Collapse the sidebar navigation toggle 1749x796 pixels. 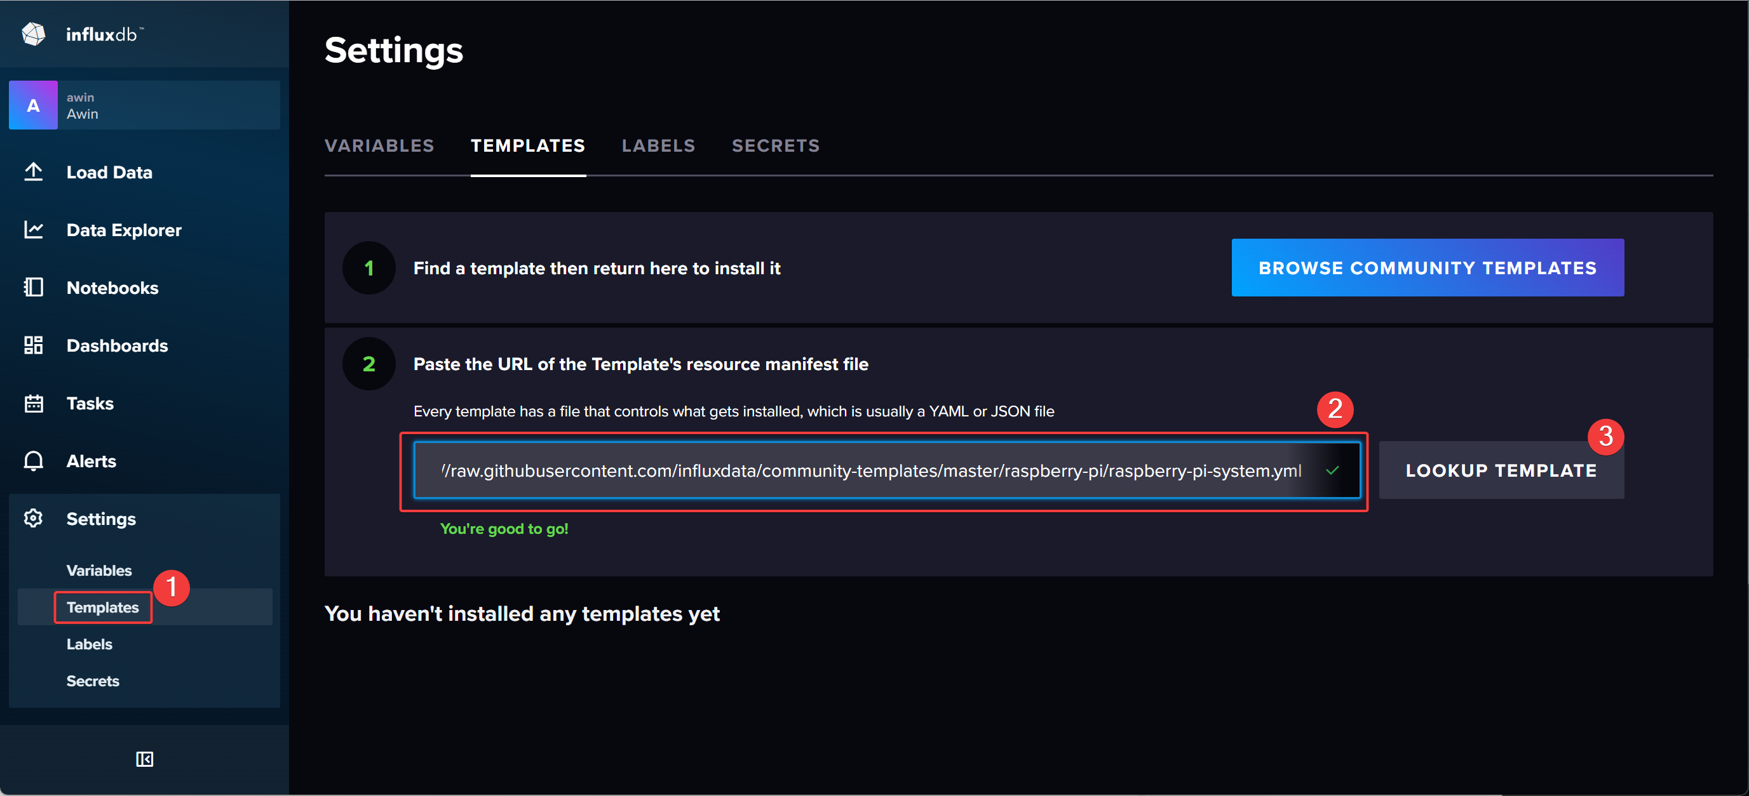(x=145, y=759)
